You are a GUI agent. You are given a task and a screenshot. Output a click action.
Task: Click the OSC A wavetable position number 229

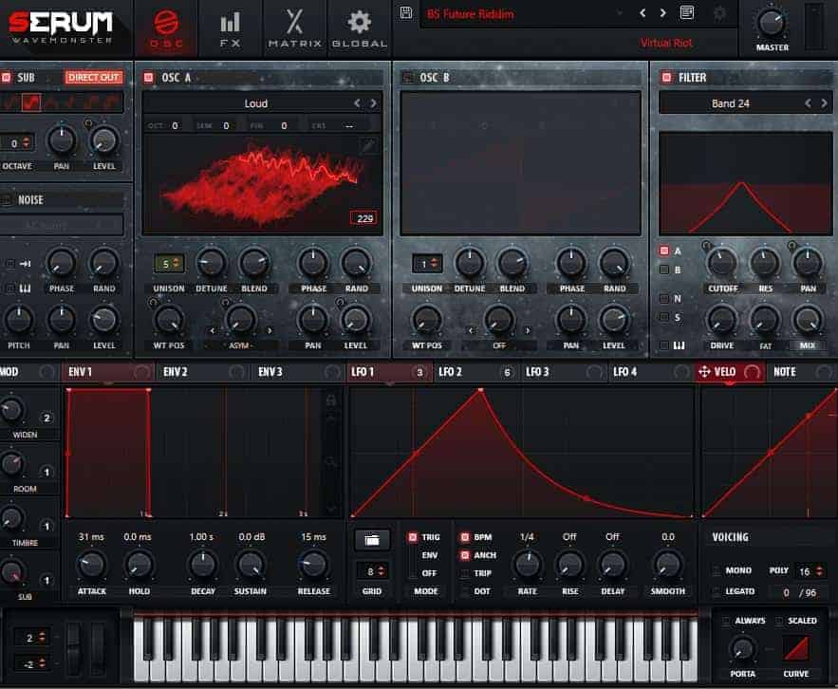click(363, 218)
